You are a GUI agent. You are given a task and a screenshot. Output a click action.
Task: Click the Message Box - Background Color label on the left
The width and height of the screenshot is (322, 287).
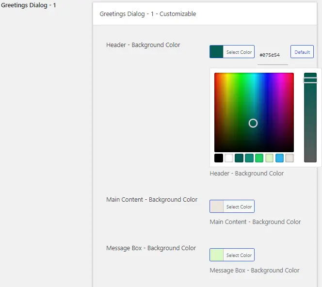151,248
